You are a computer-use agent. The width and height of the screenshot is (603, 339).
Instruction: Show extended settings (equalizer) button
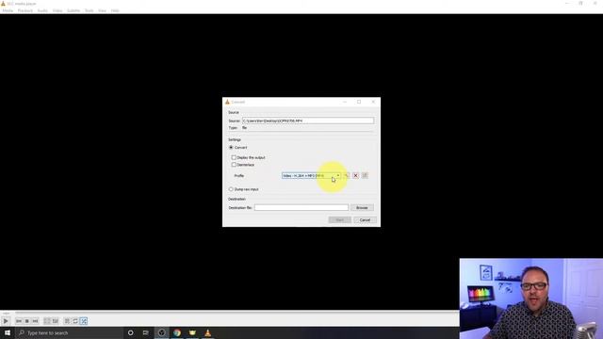(x=56, y=321)
